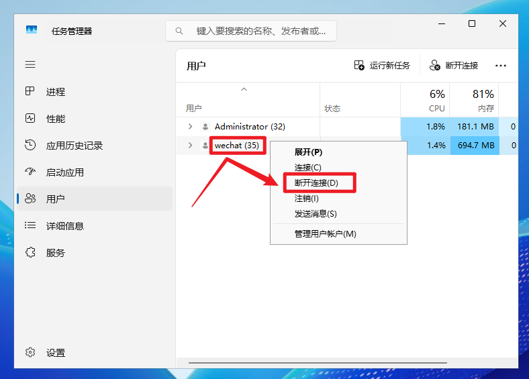Choose 断开连接(D) from the context menu
This screenshot has width=529, height=379.
click(x=316, y=182)
